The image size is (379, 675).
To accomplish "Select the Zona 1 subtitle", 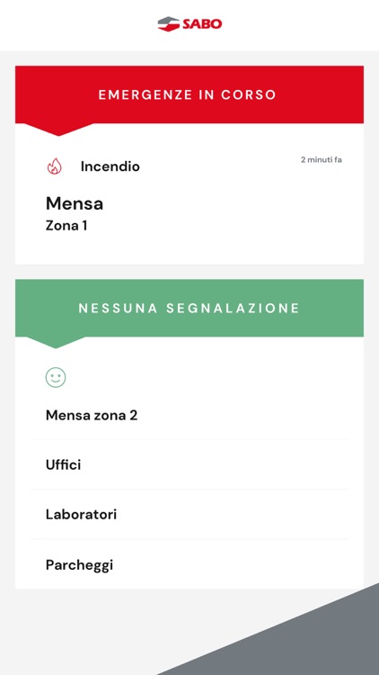I will pos(66,226).
